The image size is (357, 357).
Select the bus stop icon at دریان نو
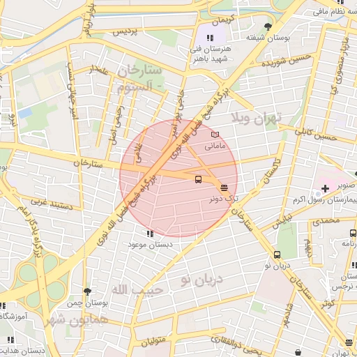point(277,255)
